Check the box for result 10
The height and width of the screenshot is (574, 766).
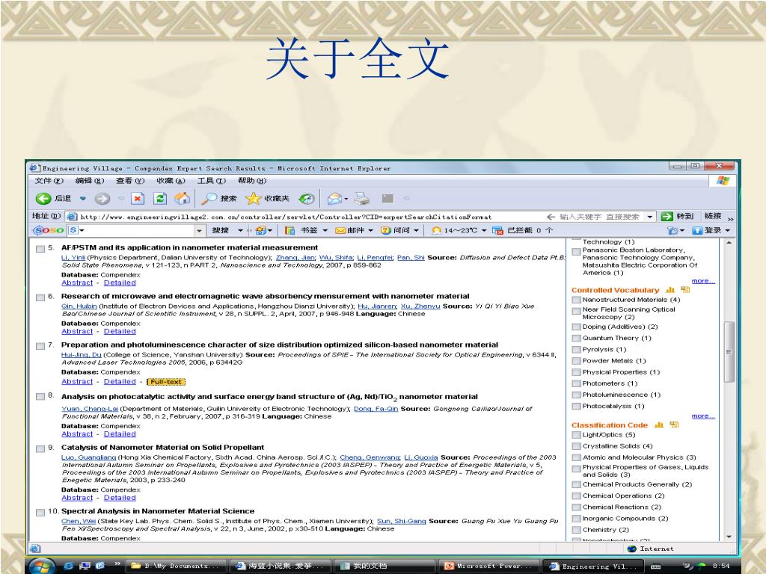click(40, 512)
